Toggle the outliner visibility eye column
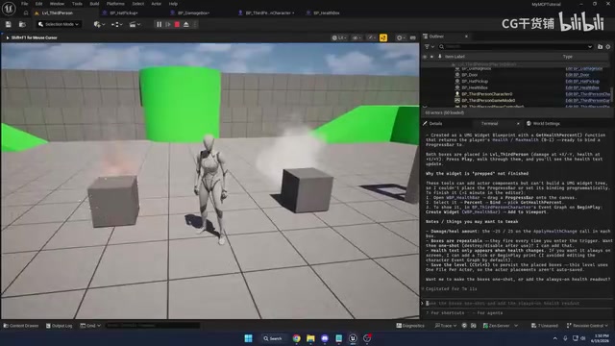The image size is (615, 346). pos(425,57)
